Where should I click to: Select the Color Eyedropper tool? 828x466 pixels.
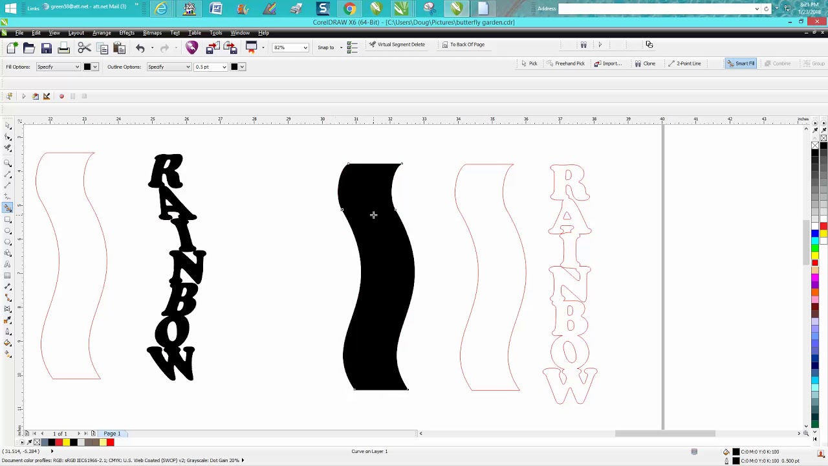coord(8,320)
